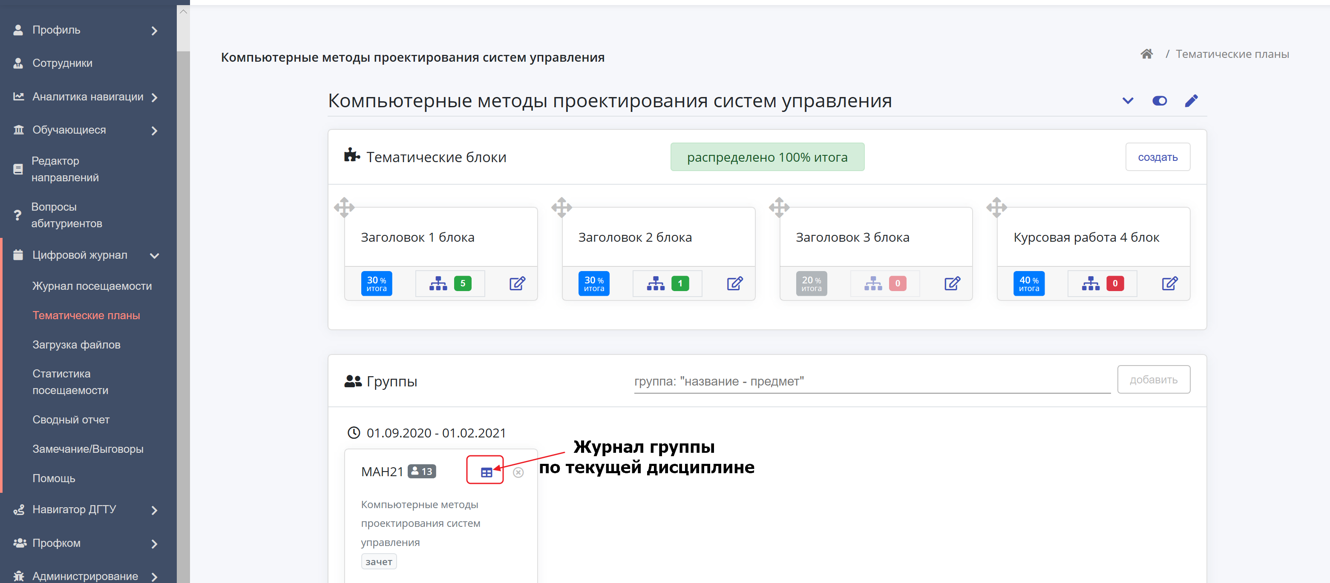
Task: Open Аналитика навигации menu
Action: pyautogui.click(x=87, y=97)
